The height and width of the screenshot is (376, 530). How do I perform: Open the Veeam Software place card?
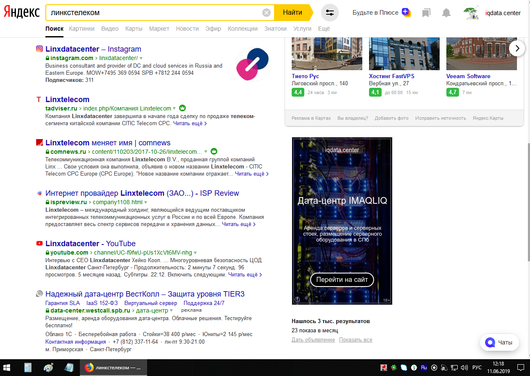(468, 76)
